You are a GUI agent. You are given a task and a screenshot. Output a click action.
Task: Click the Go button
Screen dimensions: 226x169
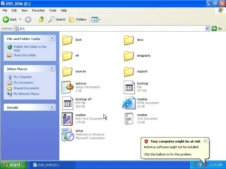tap(217, 28)
